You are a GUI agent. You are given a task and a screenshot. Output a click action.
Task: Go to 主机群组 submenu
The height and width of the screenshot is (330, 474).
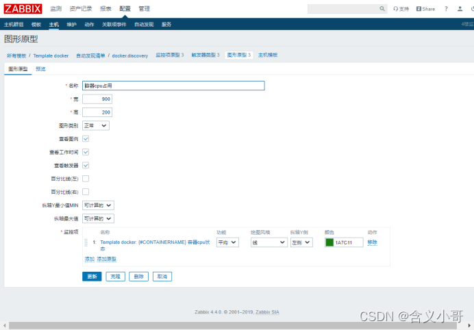[14, 25]
